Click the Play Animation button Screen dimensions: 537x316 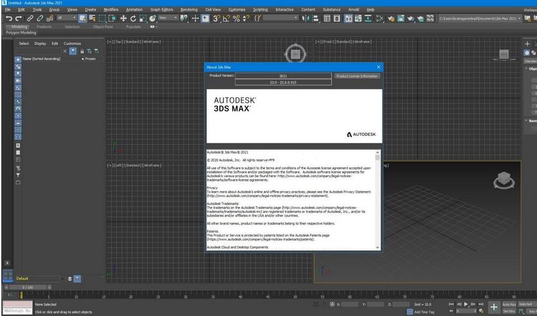tap(466, 304)
